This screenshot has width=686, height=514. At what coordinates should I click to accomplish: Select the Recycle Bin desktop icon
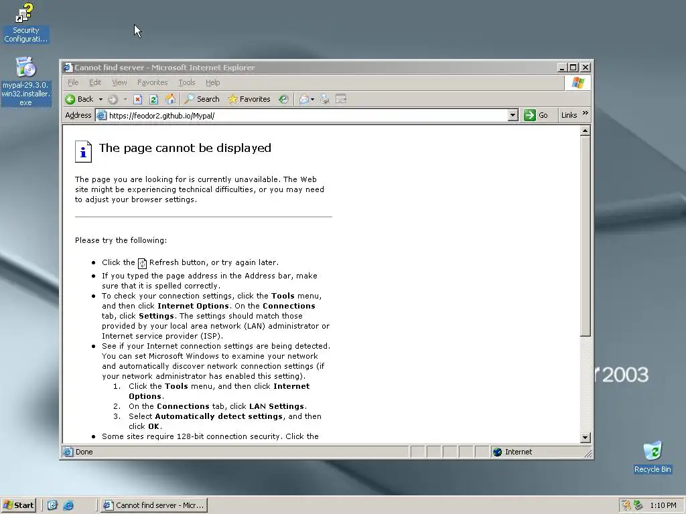click(x=653, y=457)
